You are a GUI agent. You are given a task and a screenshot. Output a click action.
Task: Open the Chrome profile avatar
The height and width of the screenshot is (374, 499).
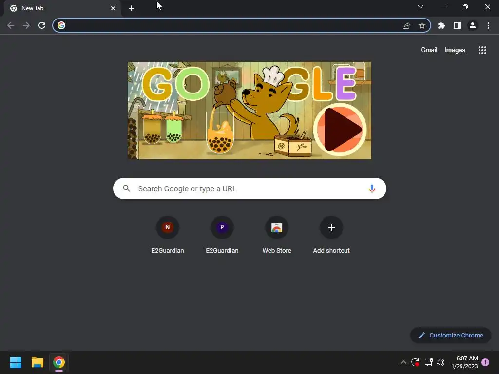click(x=473, y=25)
